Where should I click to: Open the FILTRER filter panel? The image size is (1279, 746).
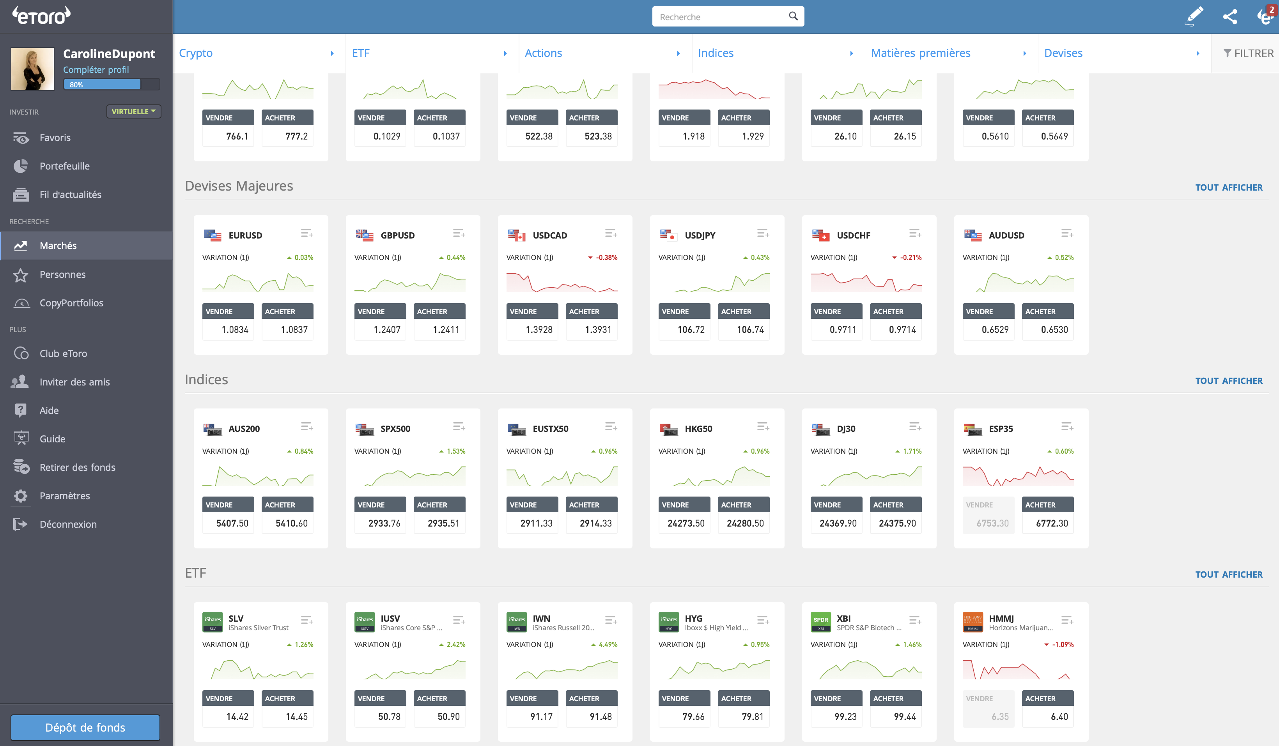[x=1247, y=53]
